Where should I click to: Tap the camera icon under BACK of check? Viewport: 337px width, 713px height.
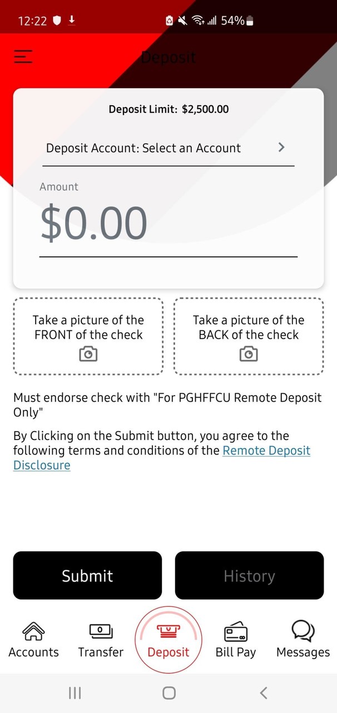click(x=249, y=354)
